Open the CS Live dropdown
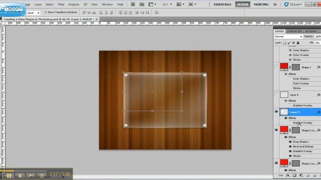 293,4
